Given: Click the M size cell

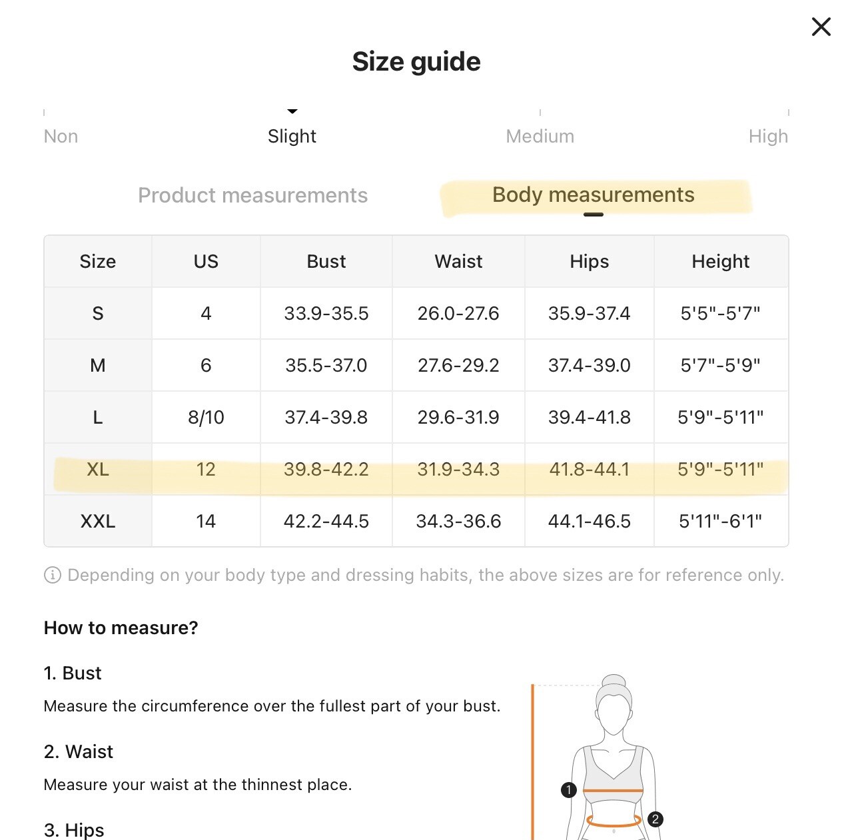Looking at the screenshot, I should point(98,365).
